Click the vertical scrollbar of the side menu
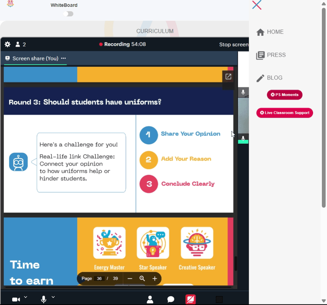 324,107
